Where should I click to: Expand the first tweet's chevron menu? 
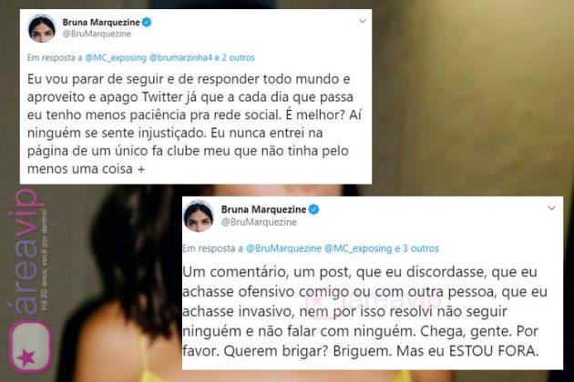pyautogui.click(x=363, y=21)
